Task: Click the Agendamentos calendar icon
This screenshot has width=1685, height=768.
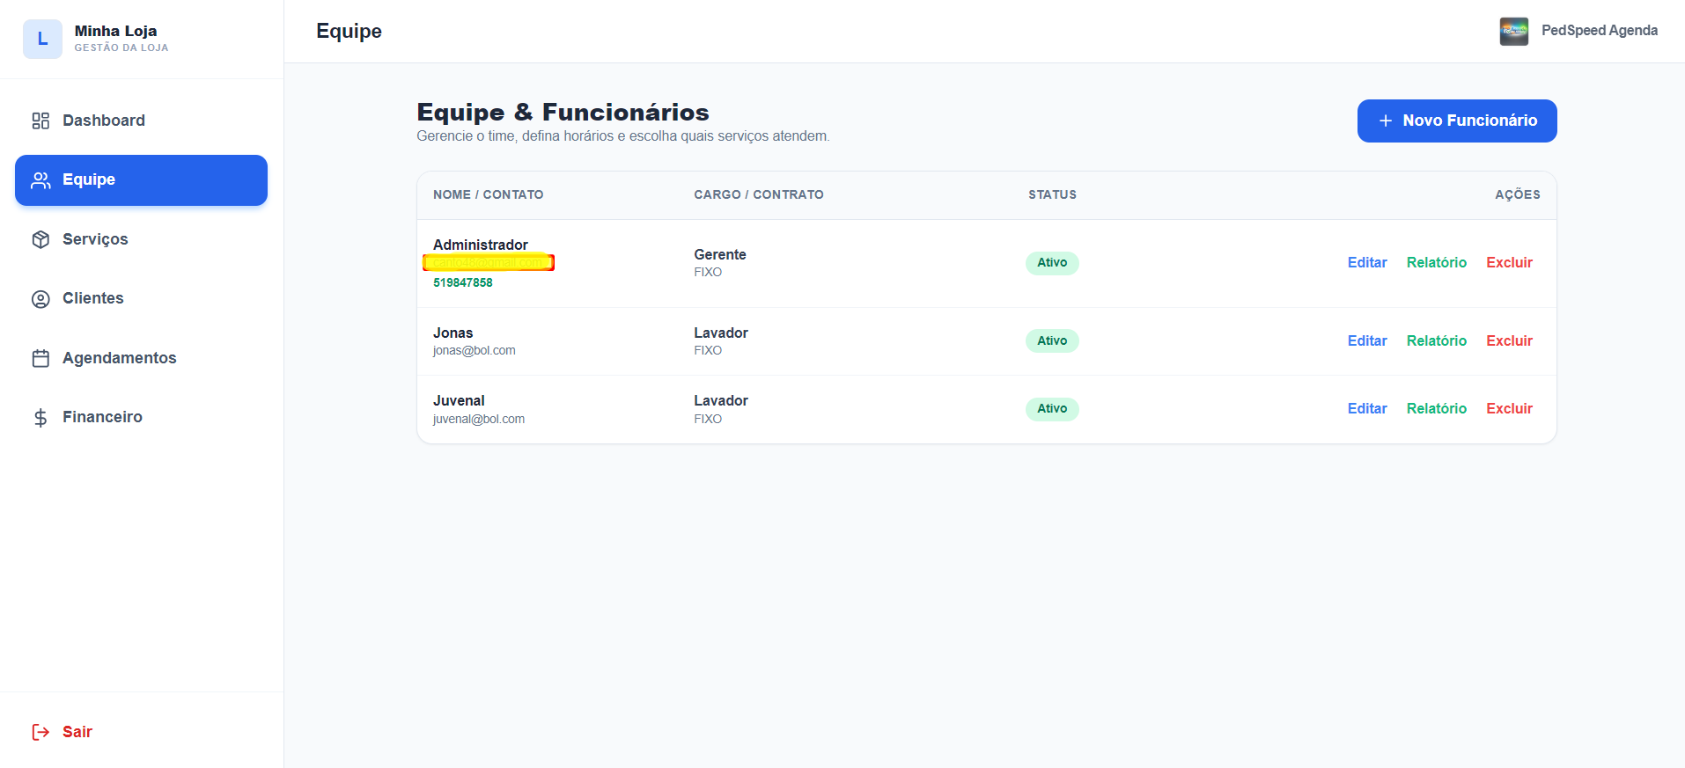Action: coord(40,358)
